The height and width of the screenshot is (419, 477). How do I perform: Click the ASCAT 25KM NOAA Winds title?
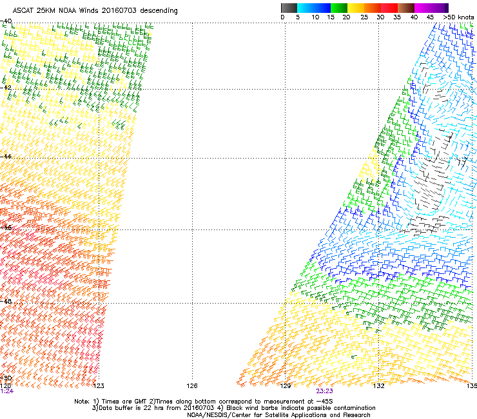pyautogui.click(x=95, y=11)
